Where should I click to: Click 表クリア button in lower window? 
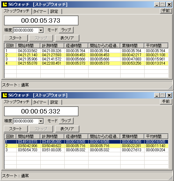(x=67, y=129)
